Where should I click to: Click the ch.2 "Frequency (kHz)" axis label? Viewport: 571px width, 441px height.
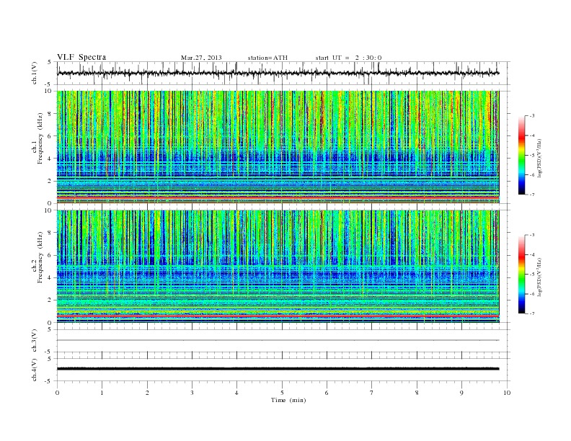point(40,257)
